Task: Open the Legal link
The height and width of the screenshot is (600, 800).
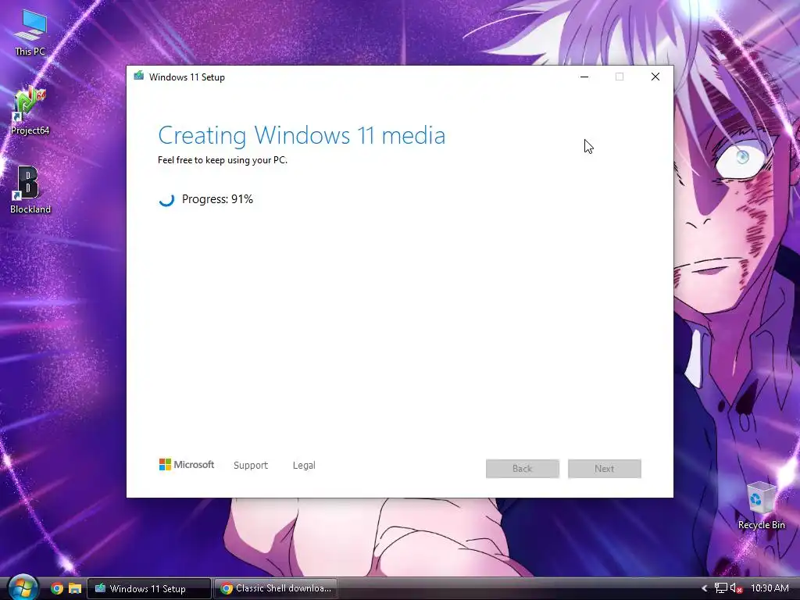Action: coord(304,466)
